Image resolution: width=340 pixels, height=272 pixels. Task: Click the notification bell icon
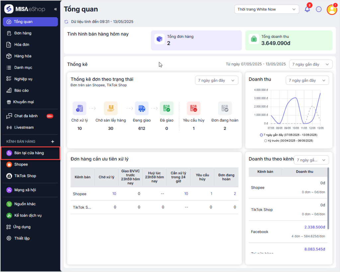[307, 9]
